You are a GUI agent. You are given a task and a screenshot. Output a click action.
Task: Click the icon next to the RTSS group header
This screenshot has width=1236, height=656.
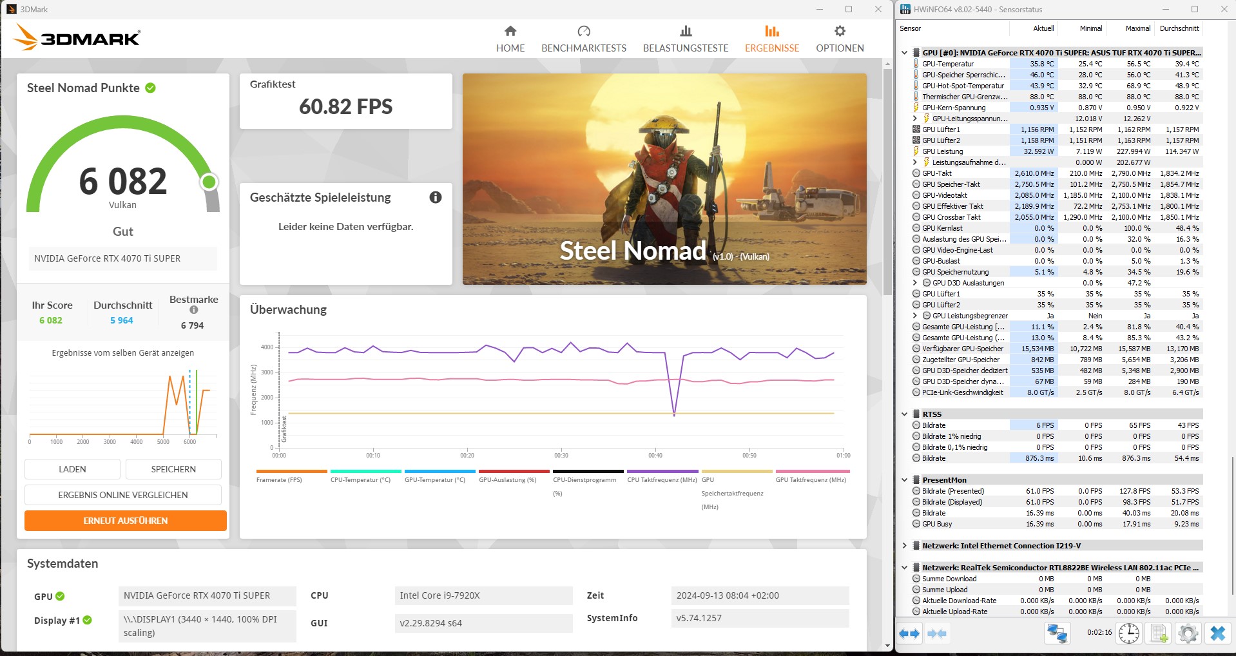pyautogui.click(x=916, y=414)
